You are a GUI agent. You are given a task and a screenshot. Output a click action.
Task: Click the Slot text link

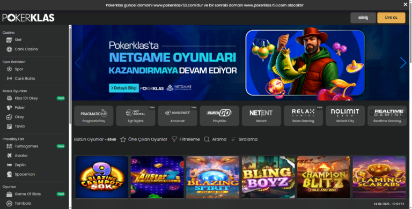coord(18,40)
